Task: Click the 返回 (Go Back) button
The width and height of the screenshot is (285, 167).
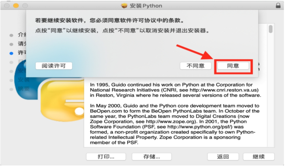Action: pyautogui.click(x=223, y=157)
